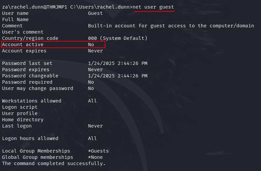Image resolution: width=261 pixels, height=171 pixels.
Task: Click the 'Logon script' label
Action: (x=20, y=107)
